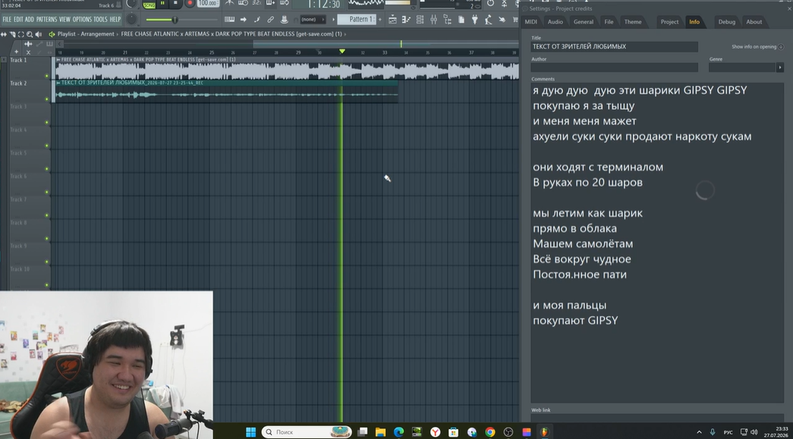Open the Debug settings tab
This screenshot has height=439, width=793.
726,22
